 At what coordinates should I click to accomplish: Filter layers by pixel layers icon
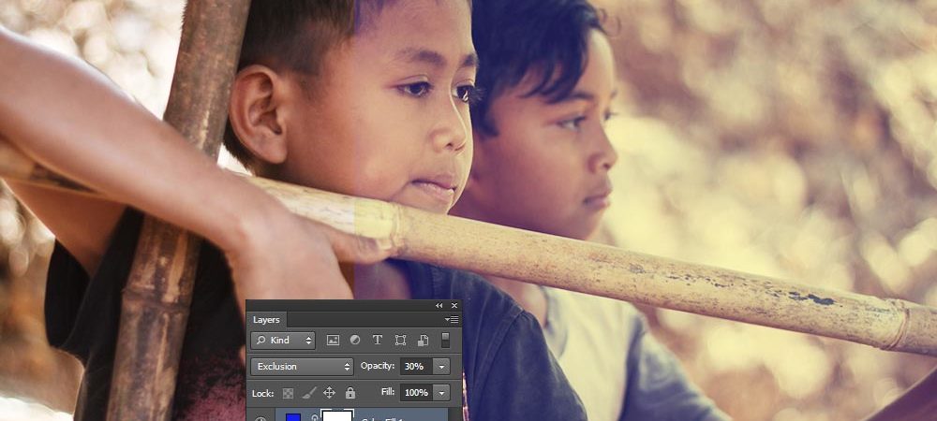pyautogui.click(x=333, y=340)
